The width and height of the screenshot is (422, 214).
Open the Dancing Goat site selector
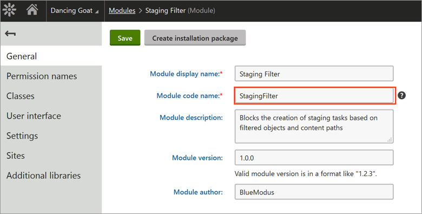point(75,11)
